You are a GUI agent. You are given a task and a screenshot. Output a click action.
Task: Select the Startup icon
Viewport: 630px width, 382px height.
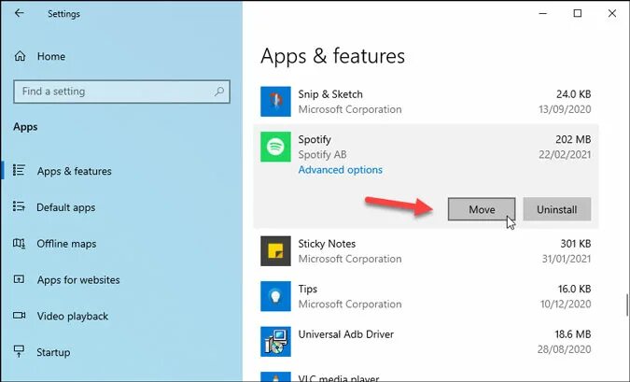[19, 351]
